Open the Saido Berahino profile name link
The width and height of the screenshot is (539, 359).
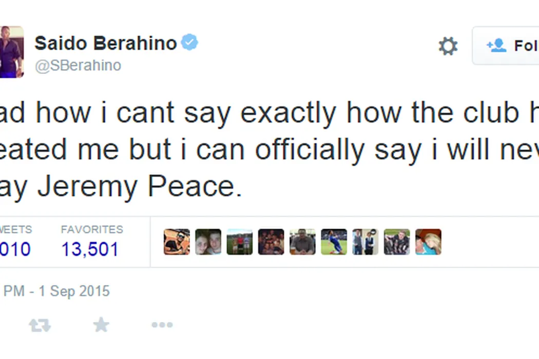pyautogui.click(x=106, y=44)
